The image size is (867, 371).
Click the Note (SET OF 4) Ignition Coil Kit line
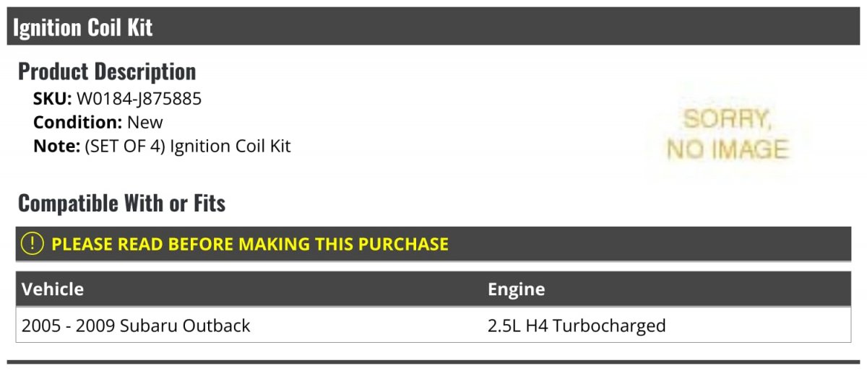(x=162, y=146)
